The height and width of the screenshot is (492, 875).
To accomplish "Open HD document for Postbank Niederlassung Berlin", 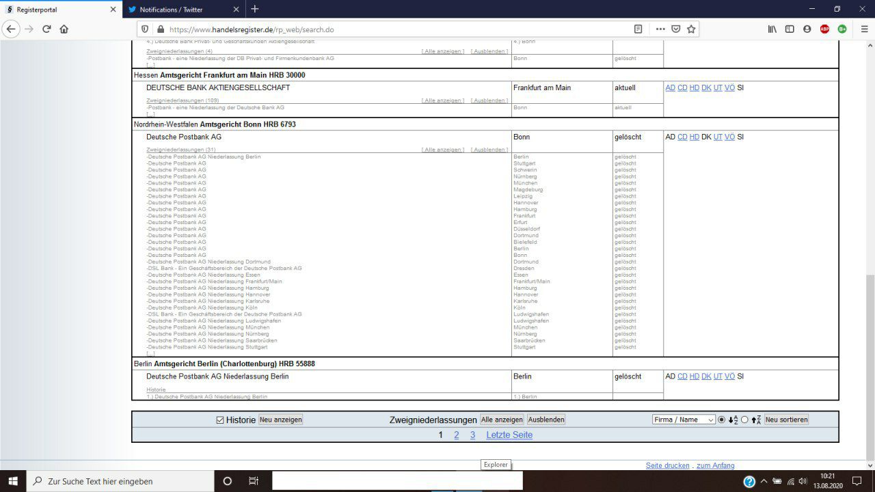I will [x=695, y=377].
